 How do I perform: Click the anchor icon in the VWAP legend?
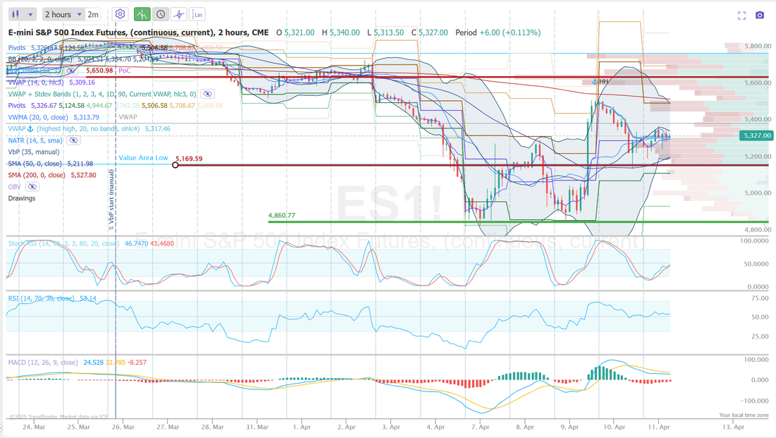(x=30, y=128)
